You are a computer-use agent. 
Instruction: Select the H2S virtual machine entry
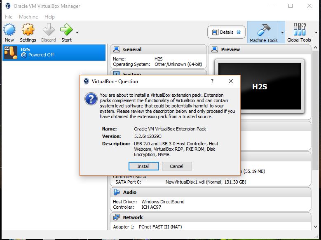pyautogui.click(x=54, y=52)
